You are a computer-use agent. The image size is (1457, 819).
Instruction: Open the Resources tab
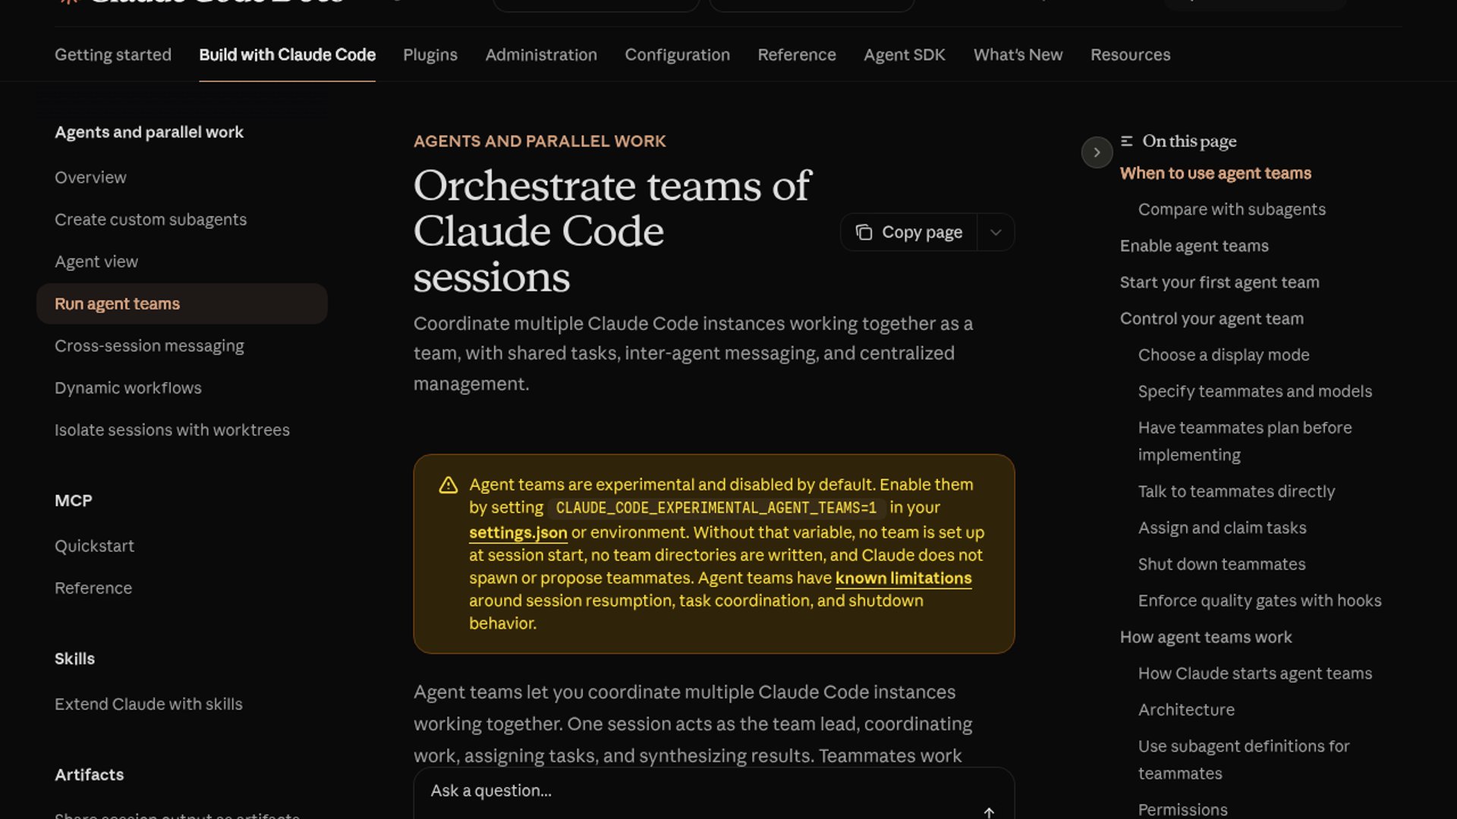point(1130,55)
